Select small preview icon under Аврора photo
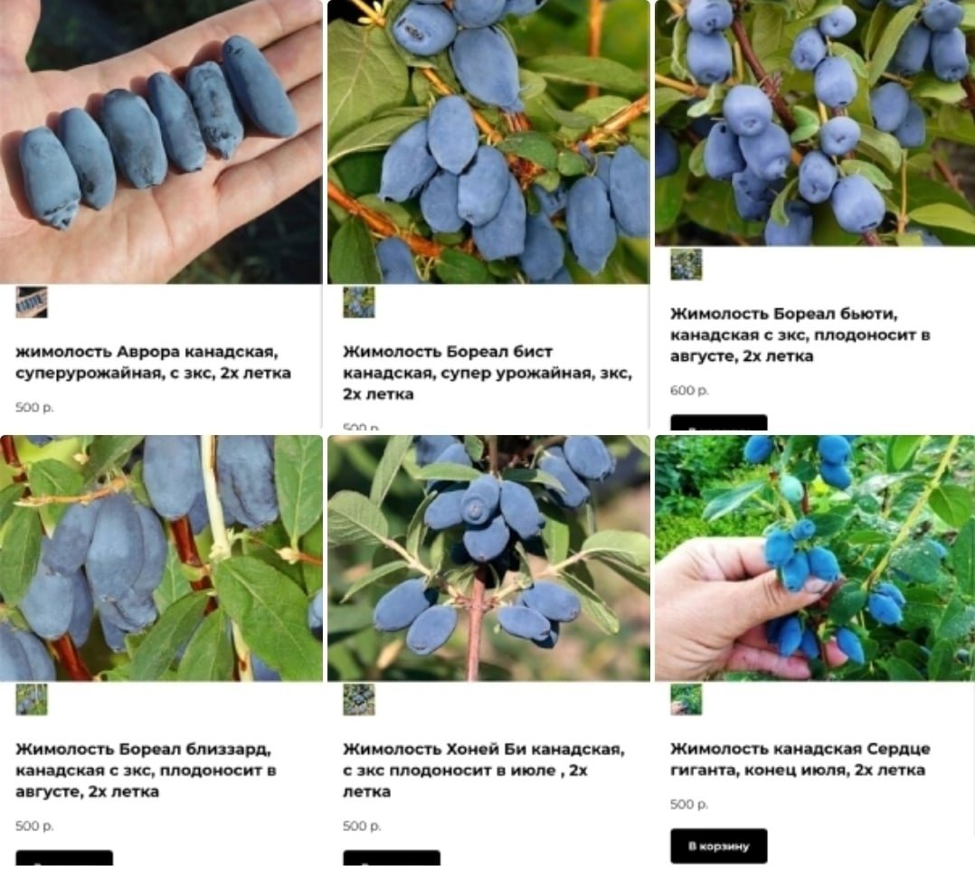 (x=32, y=302)
